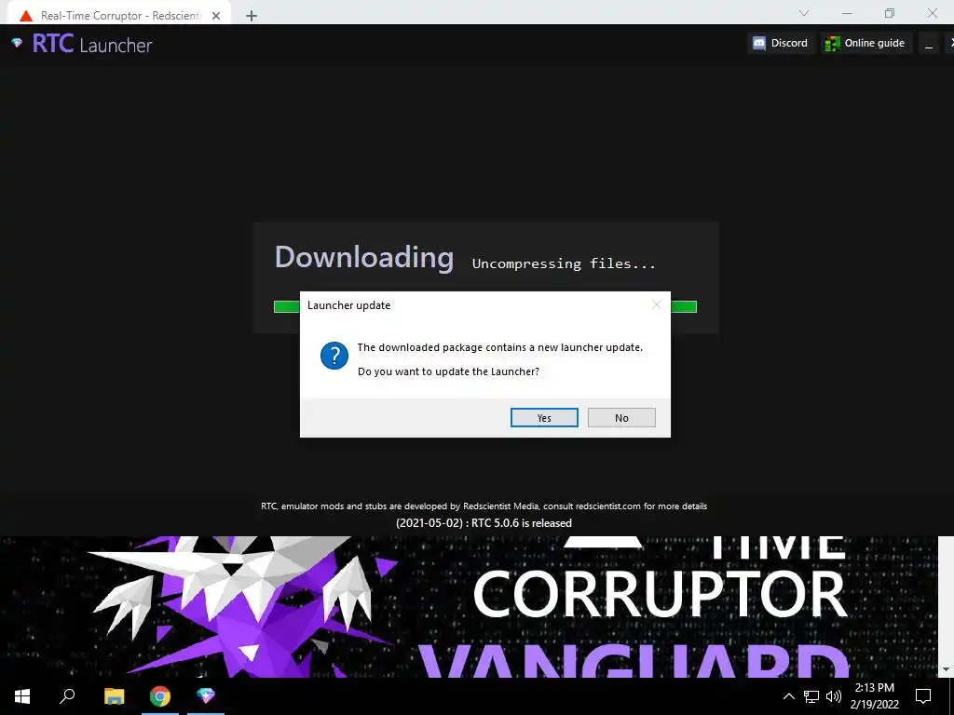This screenshot has width=954, height=715.
Task: Open the Discord link button
Action: coord(781,43)
